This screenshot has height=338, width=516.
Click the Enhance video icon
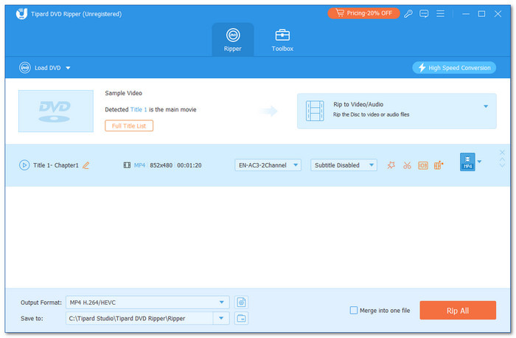pos(439,165)
